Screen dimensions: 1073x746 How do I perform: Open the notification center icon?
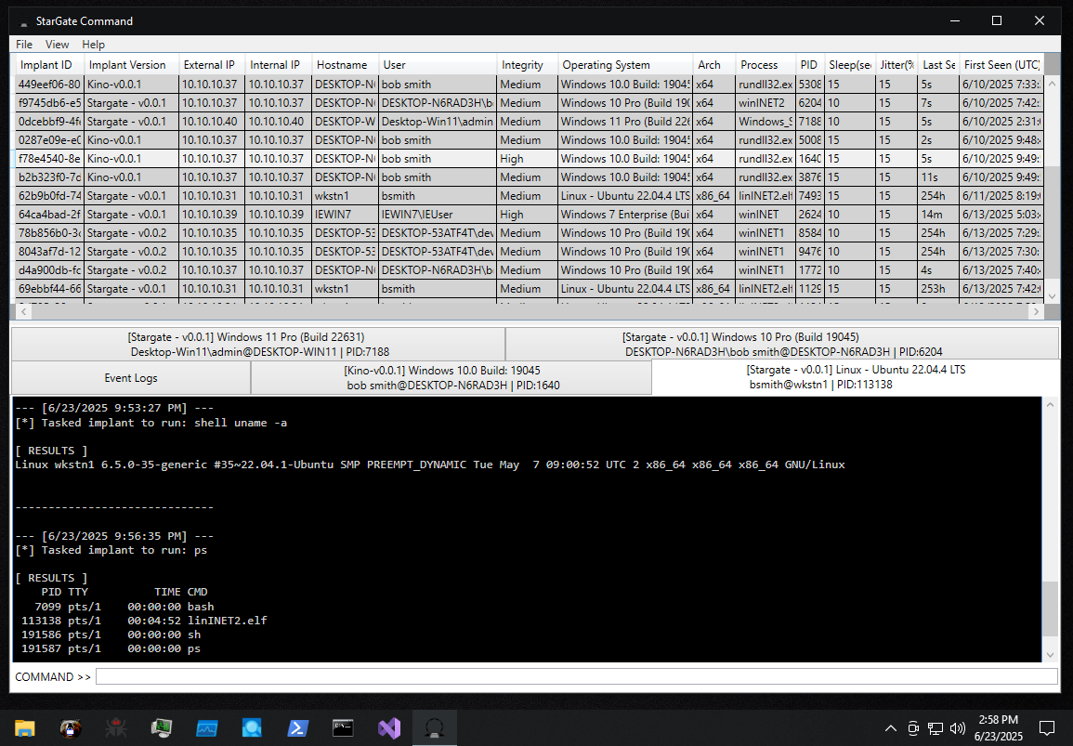1046,727
